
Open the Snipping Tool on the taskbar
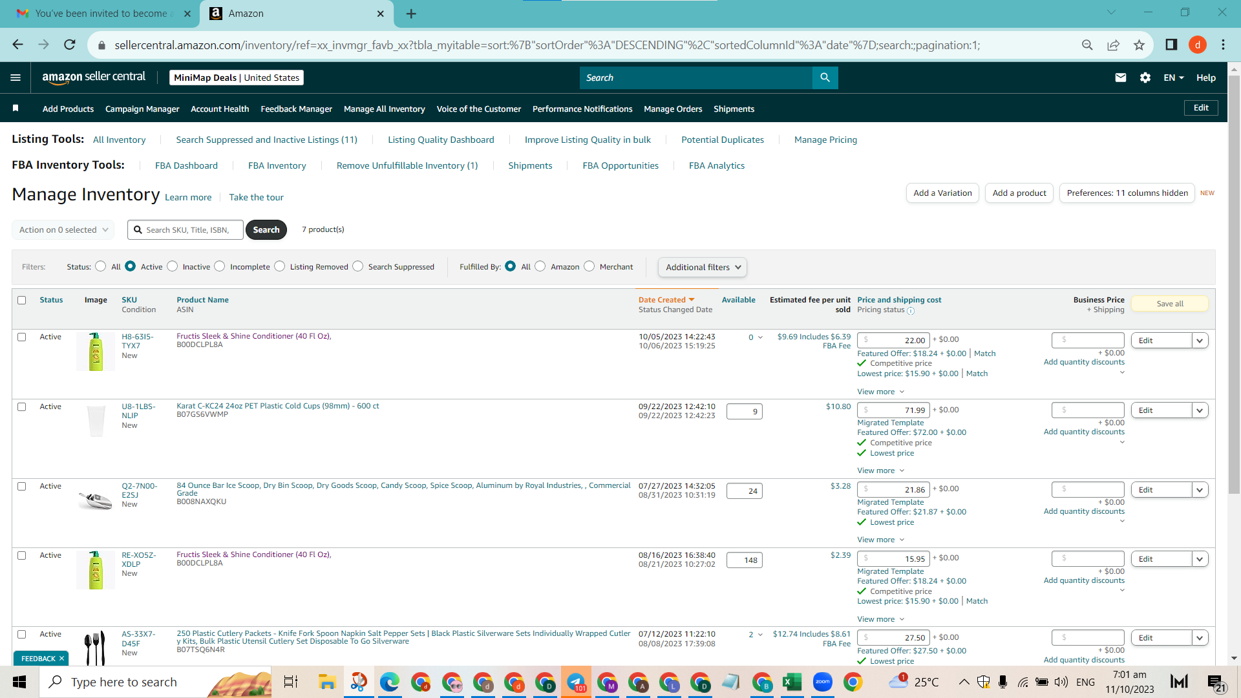tap(358, 682)
